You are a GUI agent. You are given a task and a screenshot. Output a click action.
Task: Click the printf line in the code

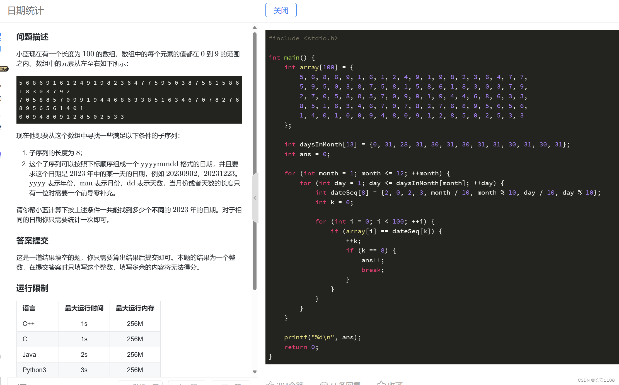pos(322,337)
